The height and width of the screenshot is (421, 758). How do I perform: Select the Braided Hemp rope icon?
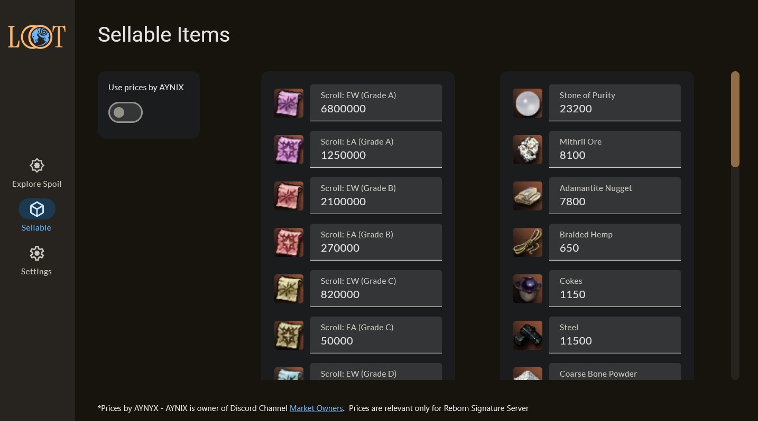[x=528, y=242]
